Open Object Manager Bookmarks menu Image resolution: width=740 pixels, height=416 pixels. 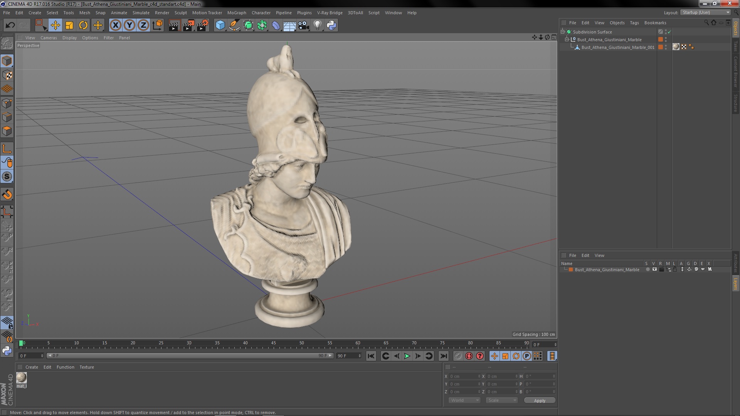point(655,23)
